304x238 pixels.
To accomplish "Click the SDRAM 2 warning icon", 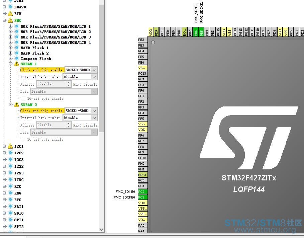I will tap(16, 105).
